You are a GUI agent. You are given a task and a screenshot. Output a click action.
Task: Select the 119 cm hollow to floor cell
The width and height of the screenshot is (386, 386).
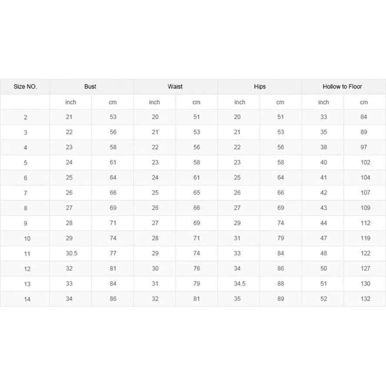pyautogui.click(x=365, y=238)
